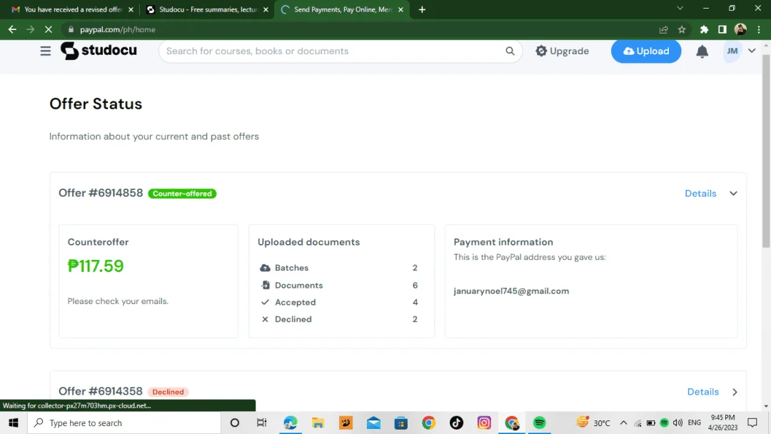Open Spotify from taskbar
771x434 pixels.
click(540, 423)
